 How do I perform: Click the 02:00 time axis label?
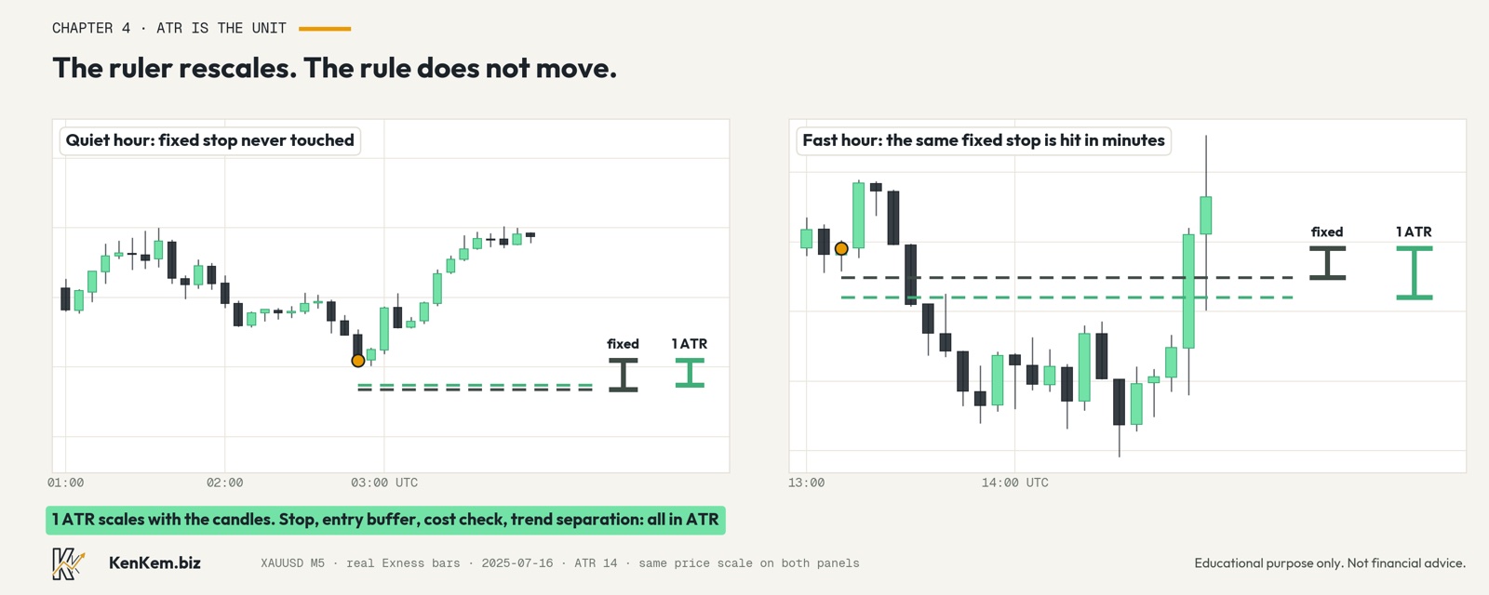coord(224,483)
